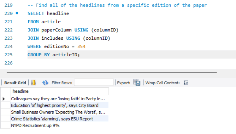The image size is (236, 134).
Task: Select row 'NYPD Recruitment up 9%'
Action: (x=59, y=126)
